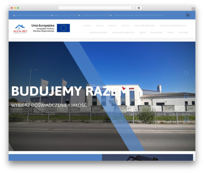The height and width of the screenshot is (173, 204).
Task: Open the REALIZACJE page
Action: [156, 32]
